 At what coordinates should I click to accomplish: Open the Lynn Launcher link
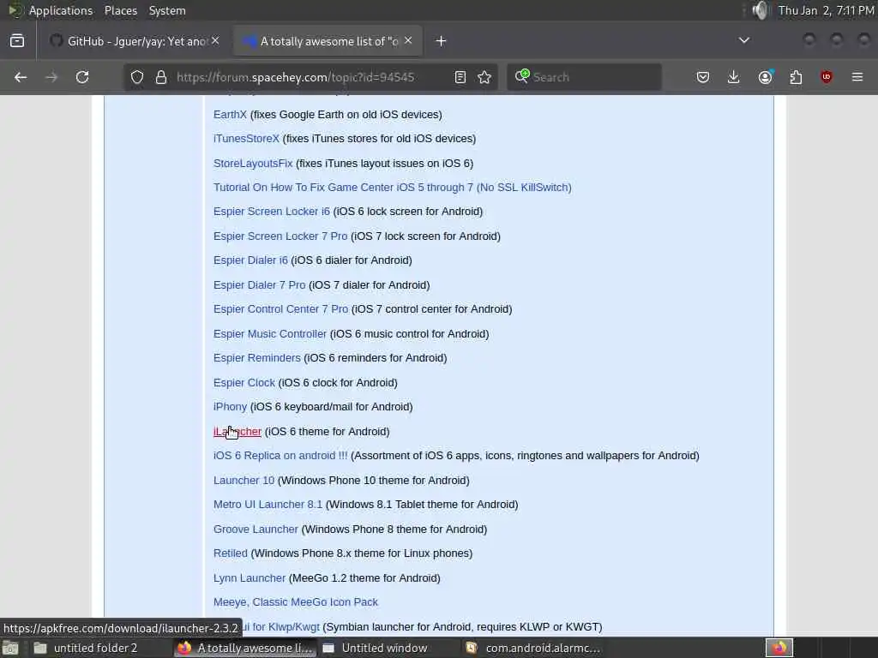coord(250,578)
